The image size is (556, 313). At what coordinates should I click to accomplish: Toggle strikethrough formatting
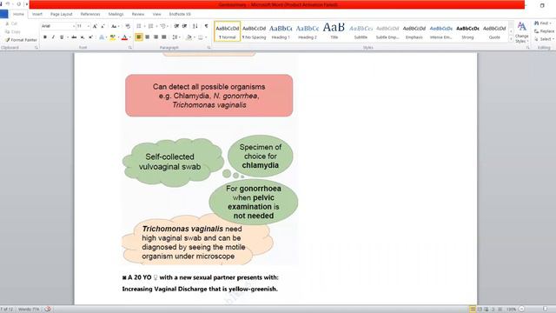coord(74,37)
